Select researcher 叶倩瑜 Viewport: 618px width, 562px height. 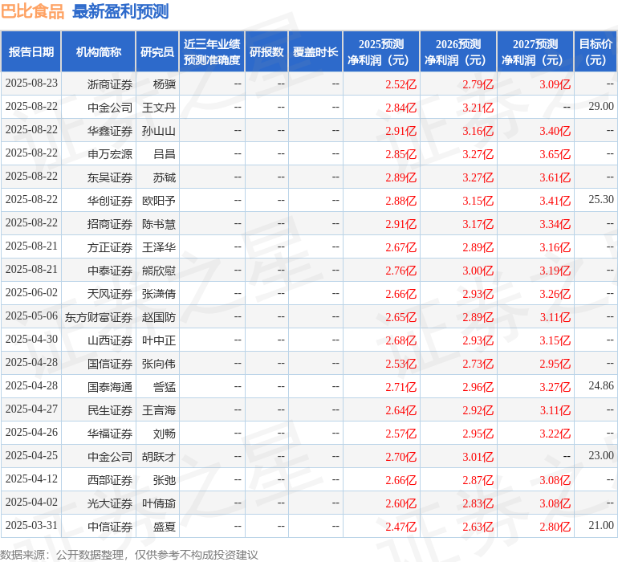click(x=159, y=503)
